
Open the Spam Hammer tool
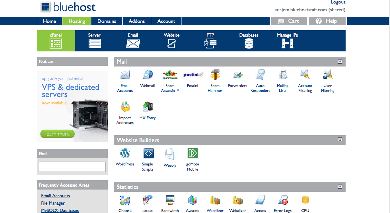(x=215, y=75)
